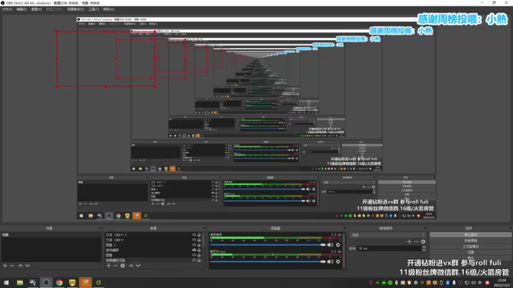Remove the selected scene with the minus icon

tap(12, 266)
